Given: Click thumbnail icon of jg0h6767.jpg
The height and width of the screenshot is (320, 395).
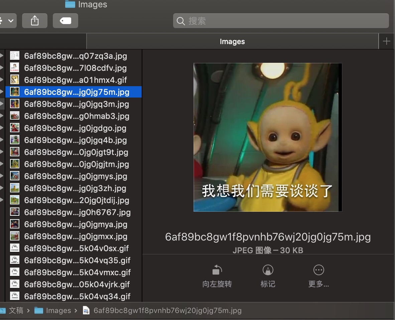Looking at the screenshot, I should point(15,212).
